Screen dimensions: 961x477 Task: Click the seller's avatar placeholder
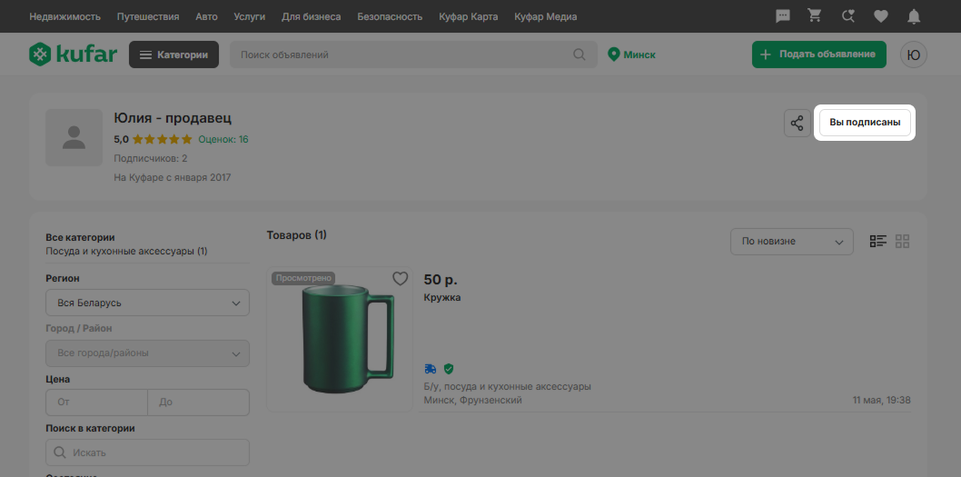[74, 137]
